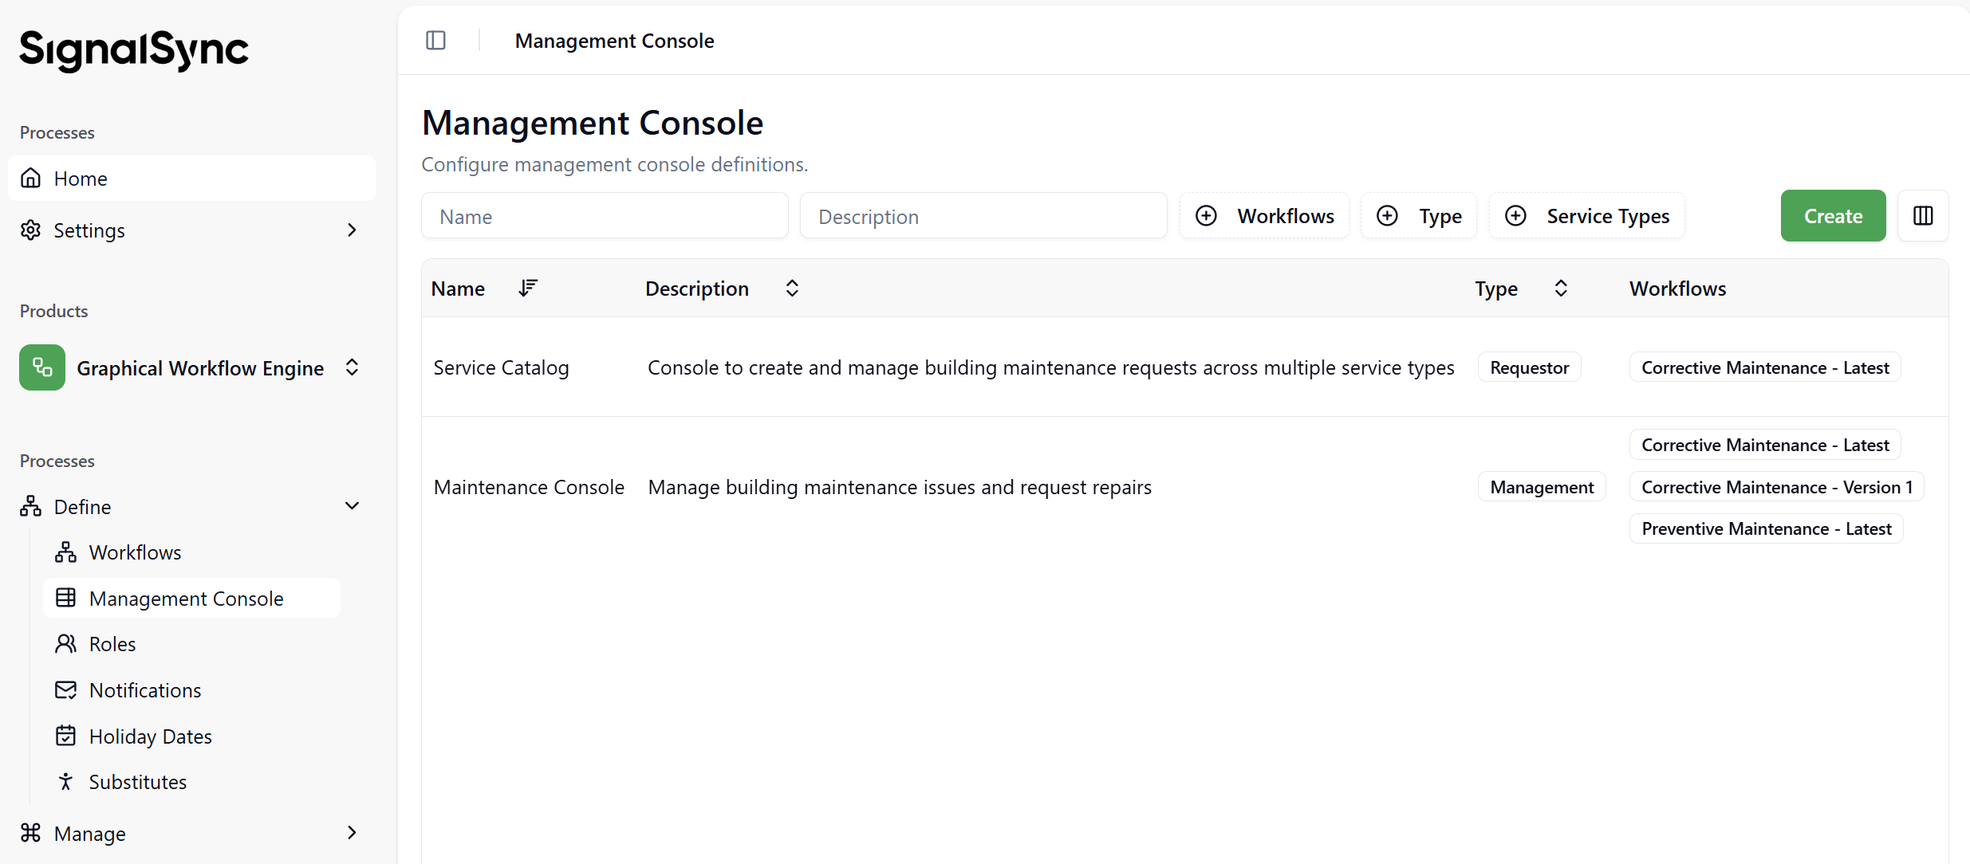Sort by Name column icon
1970x864 pixels.
point(528,288)
